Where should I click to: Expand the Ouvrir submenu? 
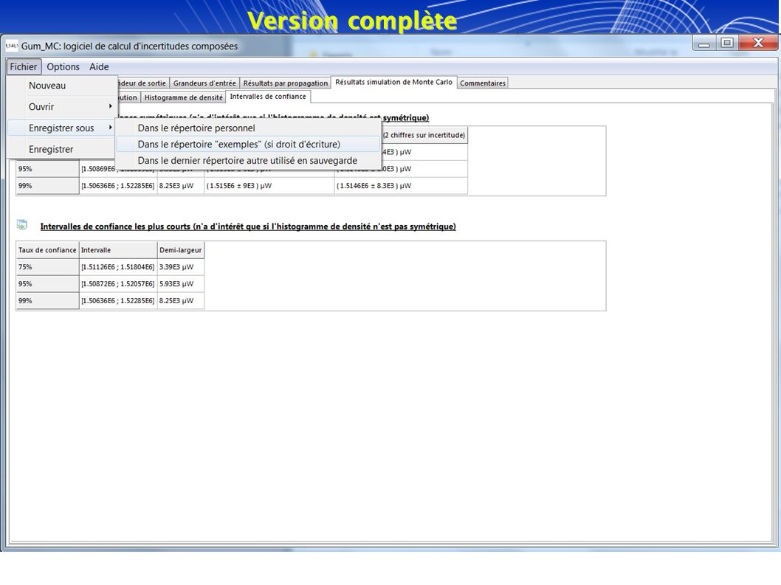pyautogui.click(x=62, y=106)
